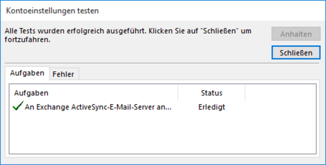Click the disabled Anhalten button
The width and height of the screenshot is (326, 165).
296,34
